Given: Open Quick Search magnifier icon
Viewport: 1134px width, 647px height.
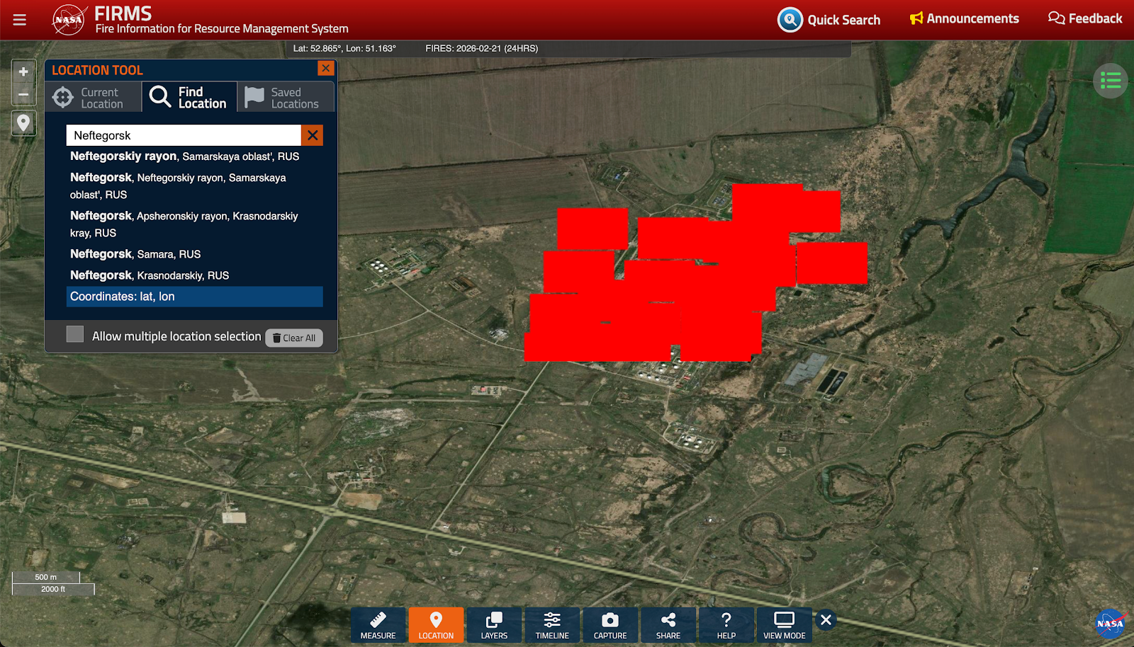Looking at the screenshot, I should click(x=790, y=20).
